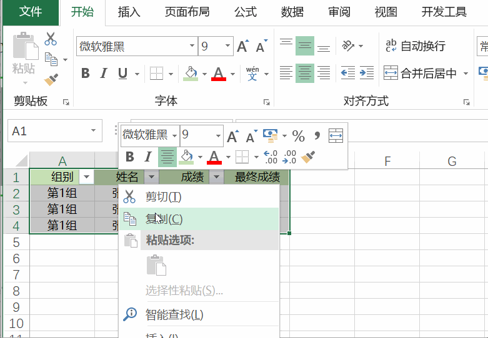Open ribbon font name dropdown
This screenshot has width=488, height=338.
click(x=192, y=46)
